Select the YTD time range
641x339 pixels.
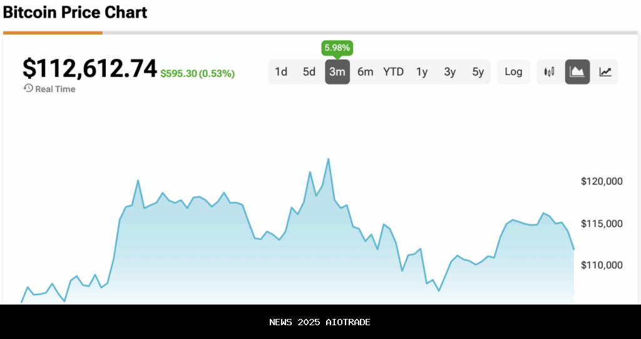point(394,72)
